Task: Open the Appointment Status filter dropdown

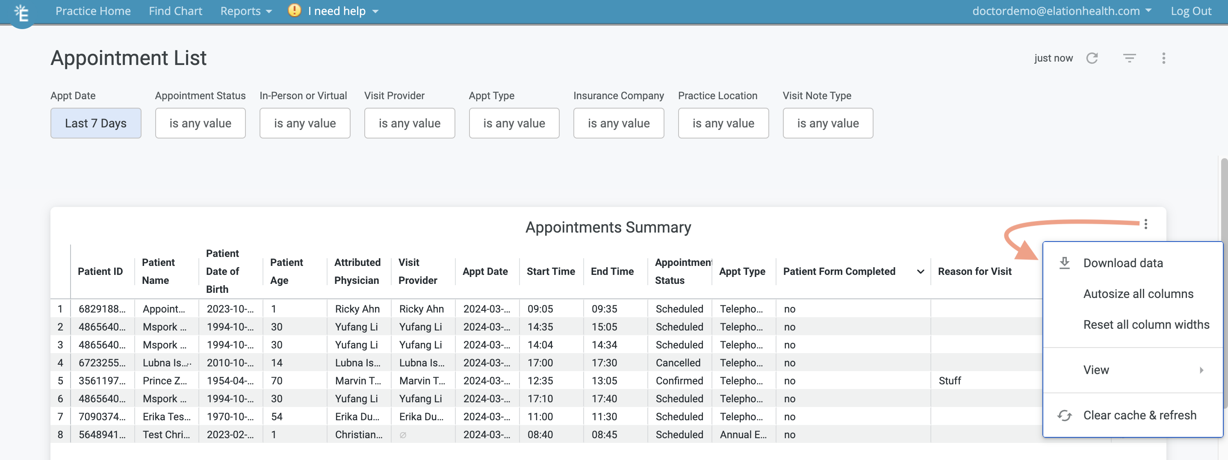Action: coord(200,123)
